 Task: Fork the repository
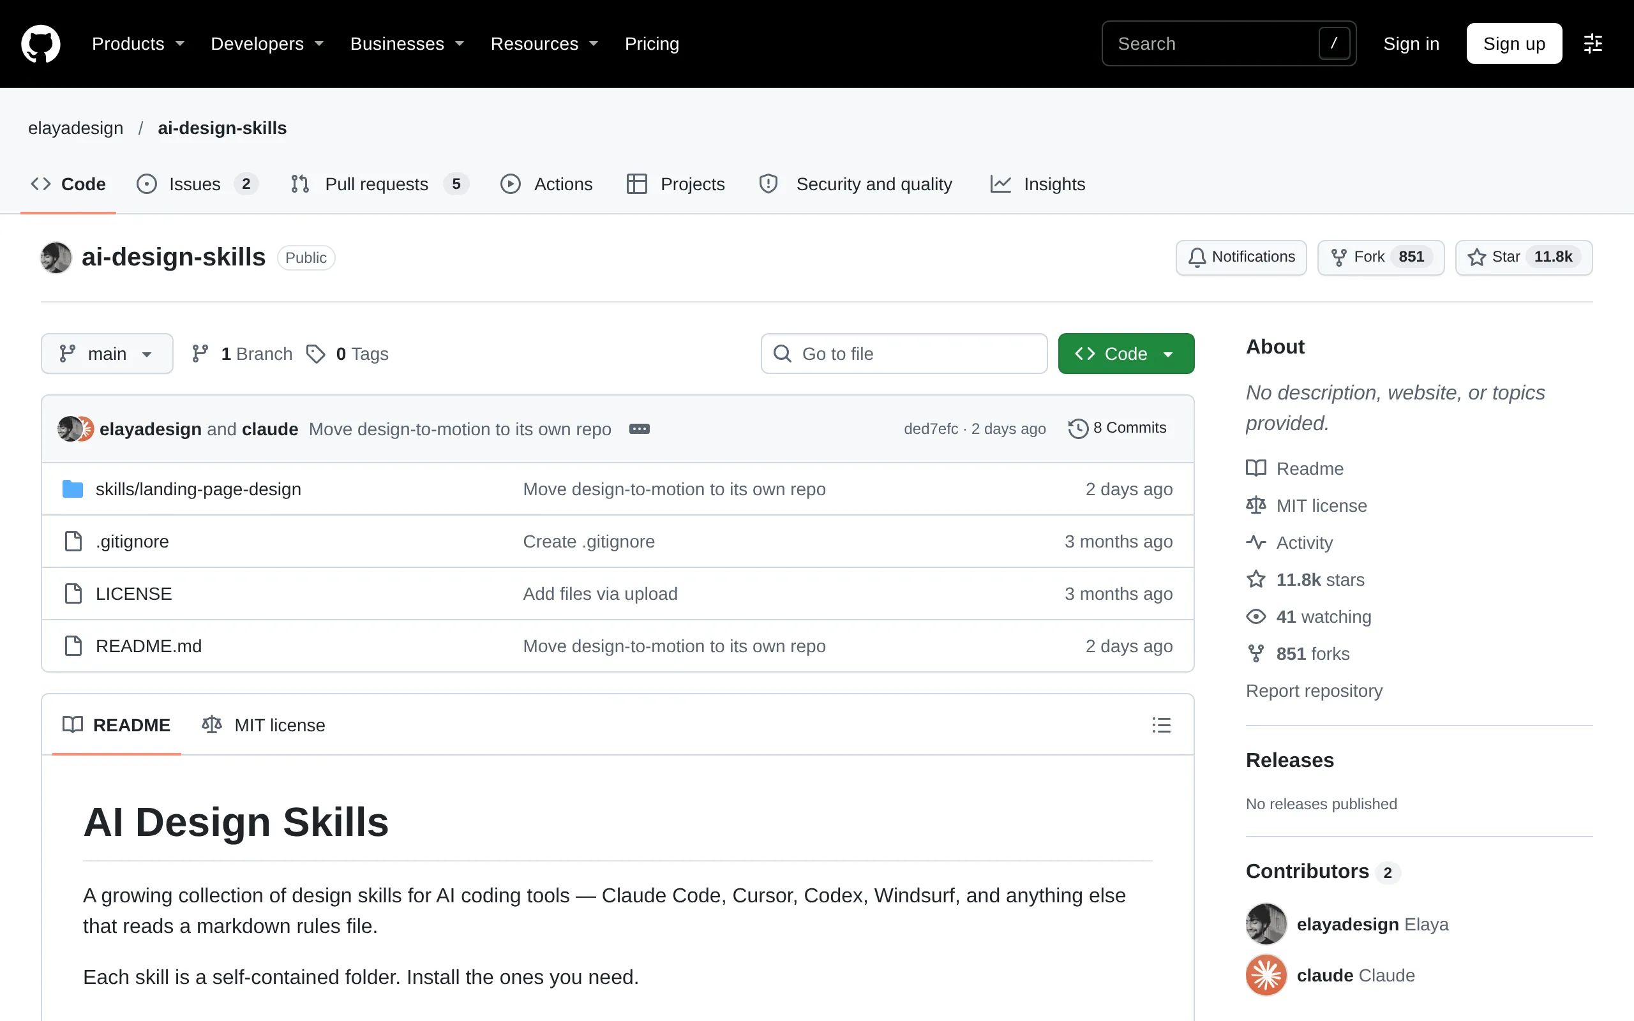[x=1380, y=257]
